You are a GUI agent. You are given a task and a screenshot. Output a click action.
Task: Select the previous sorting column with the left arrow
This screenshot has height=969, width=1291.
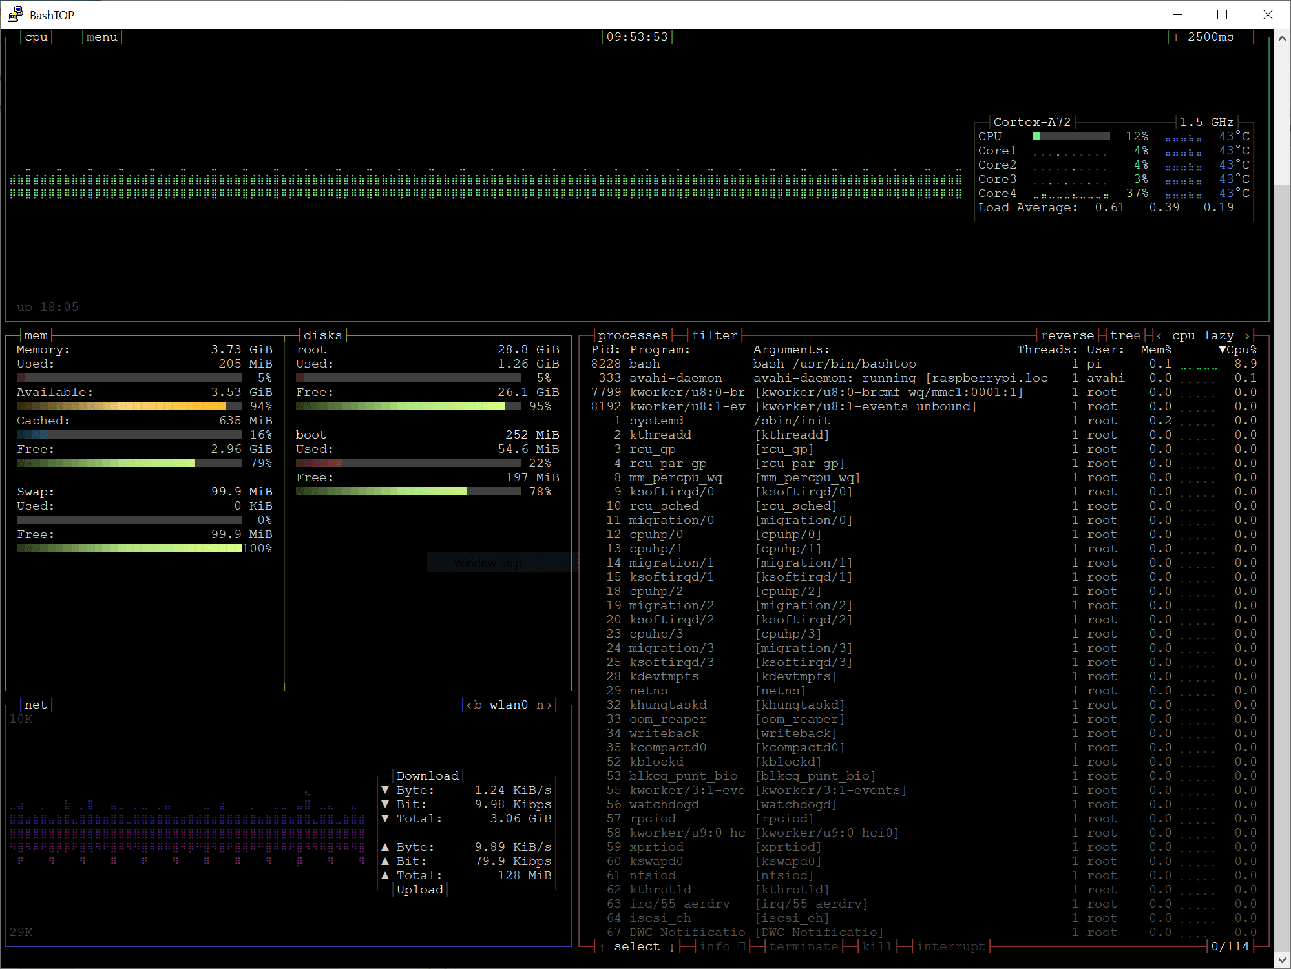click(1159, 335)
